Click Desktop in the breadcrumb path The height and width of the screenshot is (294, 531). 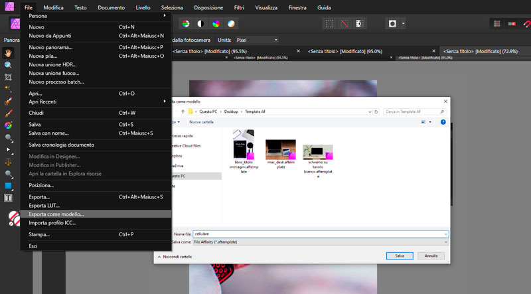231,111
